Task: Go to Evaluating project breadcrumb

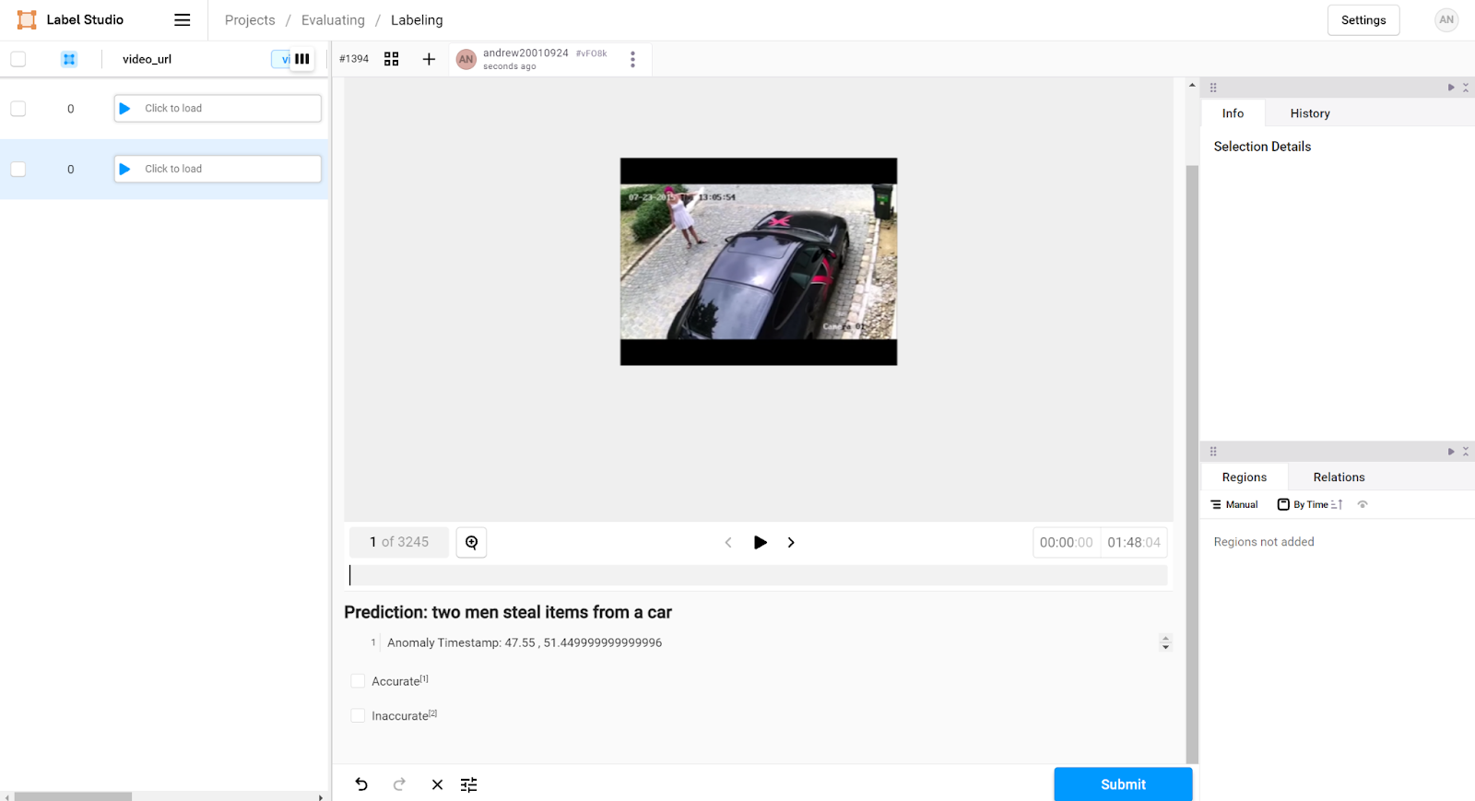Action: tap(333, 20)
